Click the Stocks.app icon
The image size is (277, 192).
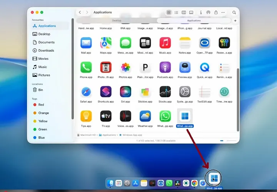[165, 92]
